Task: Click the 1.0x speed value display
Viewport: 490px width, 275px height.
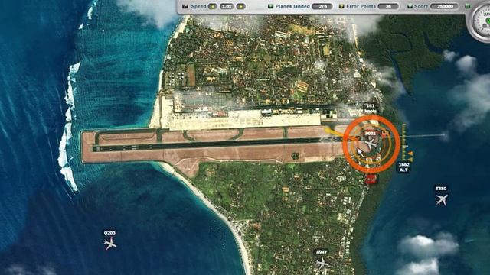Action: point(227,6)
